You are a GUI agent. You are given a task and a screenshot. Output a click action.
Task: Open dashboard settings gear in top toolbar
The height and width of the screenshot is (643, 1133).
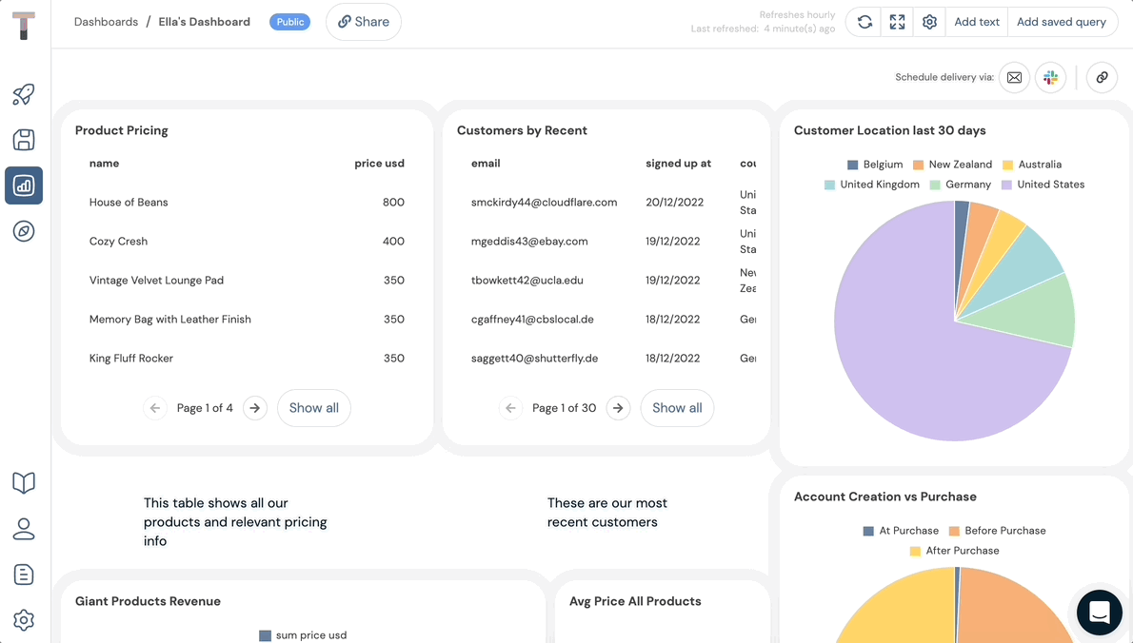click(x=929, y=22)
